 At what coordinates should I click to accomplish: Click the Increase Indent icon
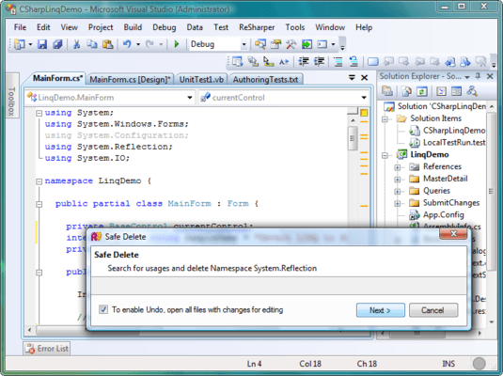click(319, 61)
